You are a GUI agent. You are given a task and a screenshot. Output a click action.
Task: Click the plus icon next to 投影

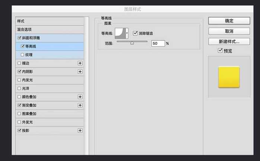(x=80, y=131)
